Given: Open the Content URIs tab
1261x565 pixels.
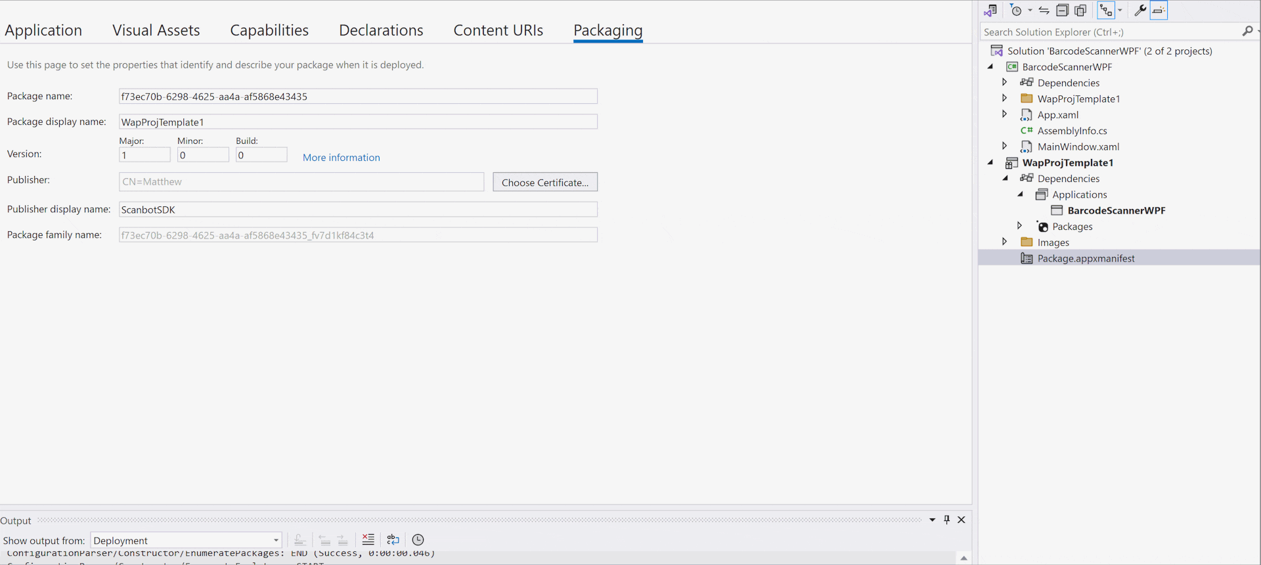Looking at the screenshot, I should pos(498,30).
